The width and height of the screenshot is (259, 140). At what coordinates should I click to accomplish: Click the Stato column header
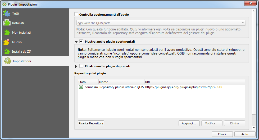point(88,82)
